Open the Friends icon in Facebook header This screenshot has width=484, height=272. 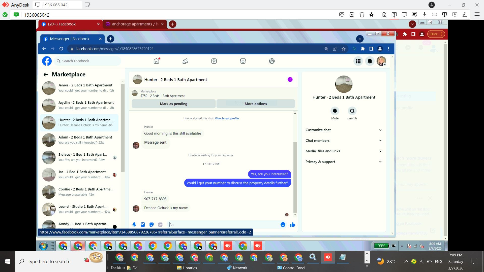point(185,61)
